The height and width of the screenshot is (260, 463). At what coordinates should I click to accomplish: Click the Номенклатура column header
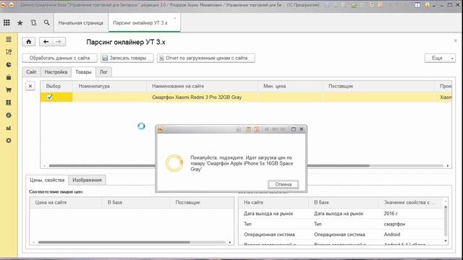point(109,86)
